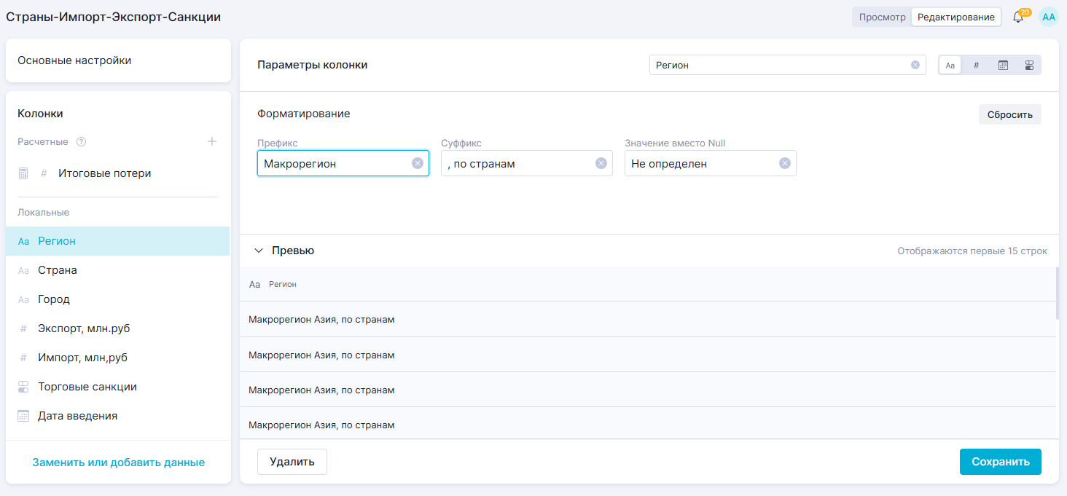Add a calculated column with plus icon
Screen dimensions: 1067x496
tap(212, 141)
